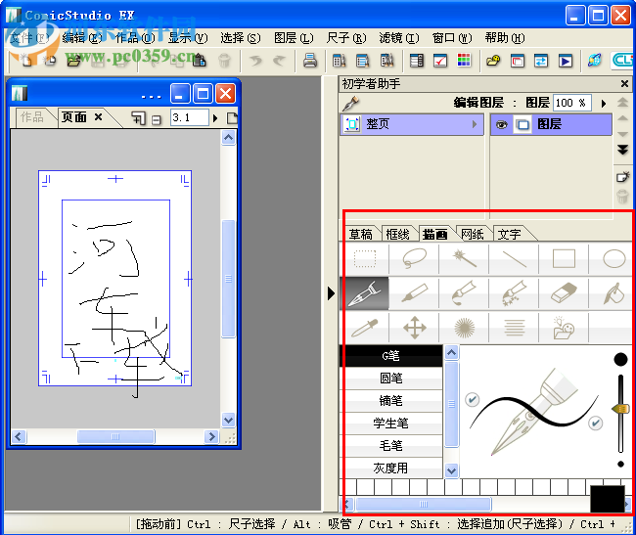Close the 页面 tab with its X
Screen dimensions: 636x535
tap(98, 117)
